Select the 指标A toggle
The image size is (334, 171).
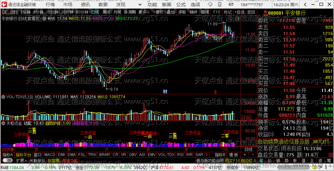tap(8, 155)
